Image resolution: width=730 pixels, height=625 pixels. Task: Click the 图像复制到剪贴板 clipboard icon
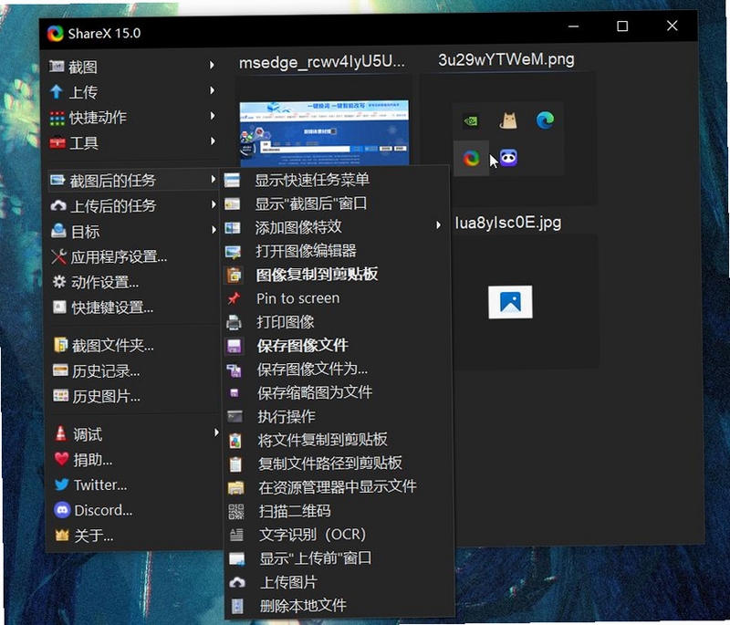tap(235, 275)
